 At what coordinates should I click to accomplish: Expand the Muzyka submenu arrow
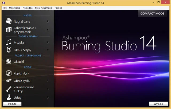pos(48,42)
